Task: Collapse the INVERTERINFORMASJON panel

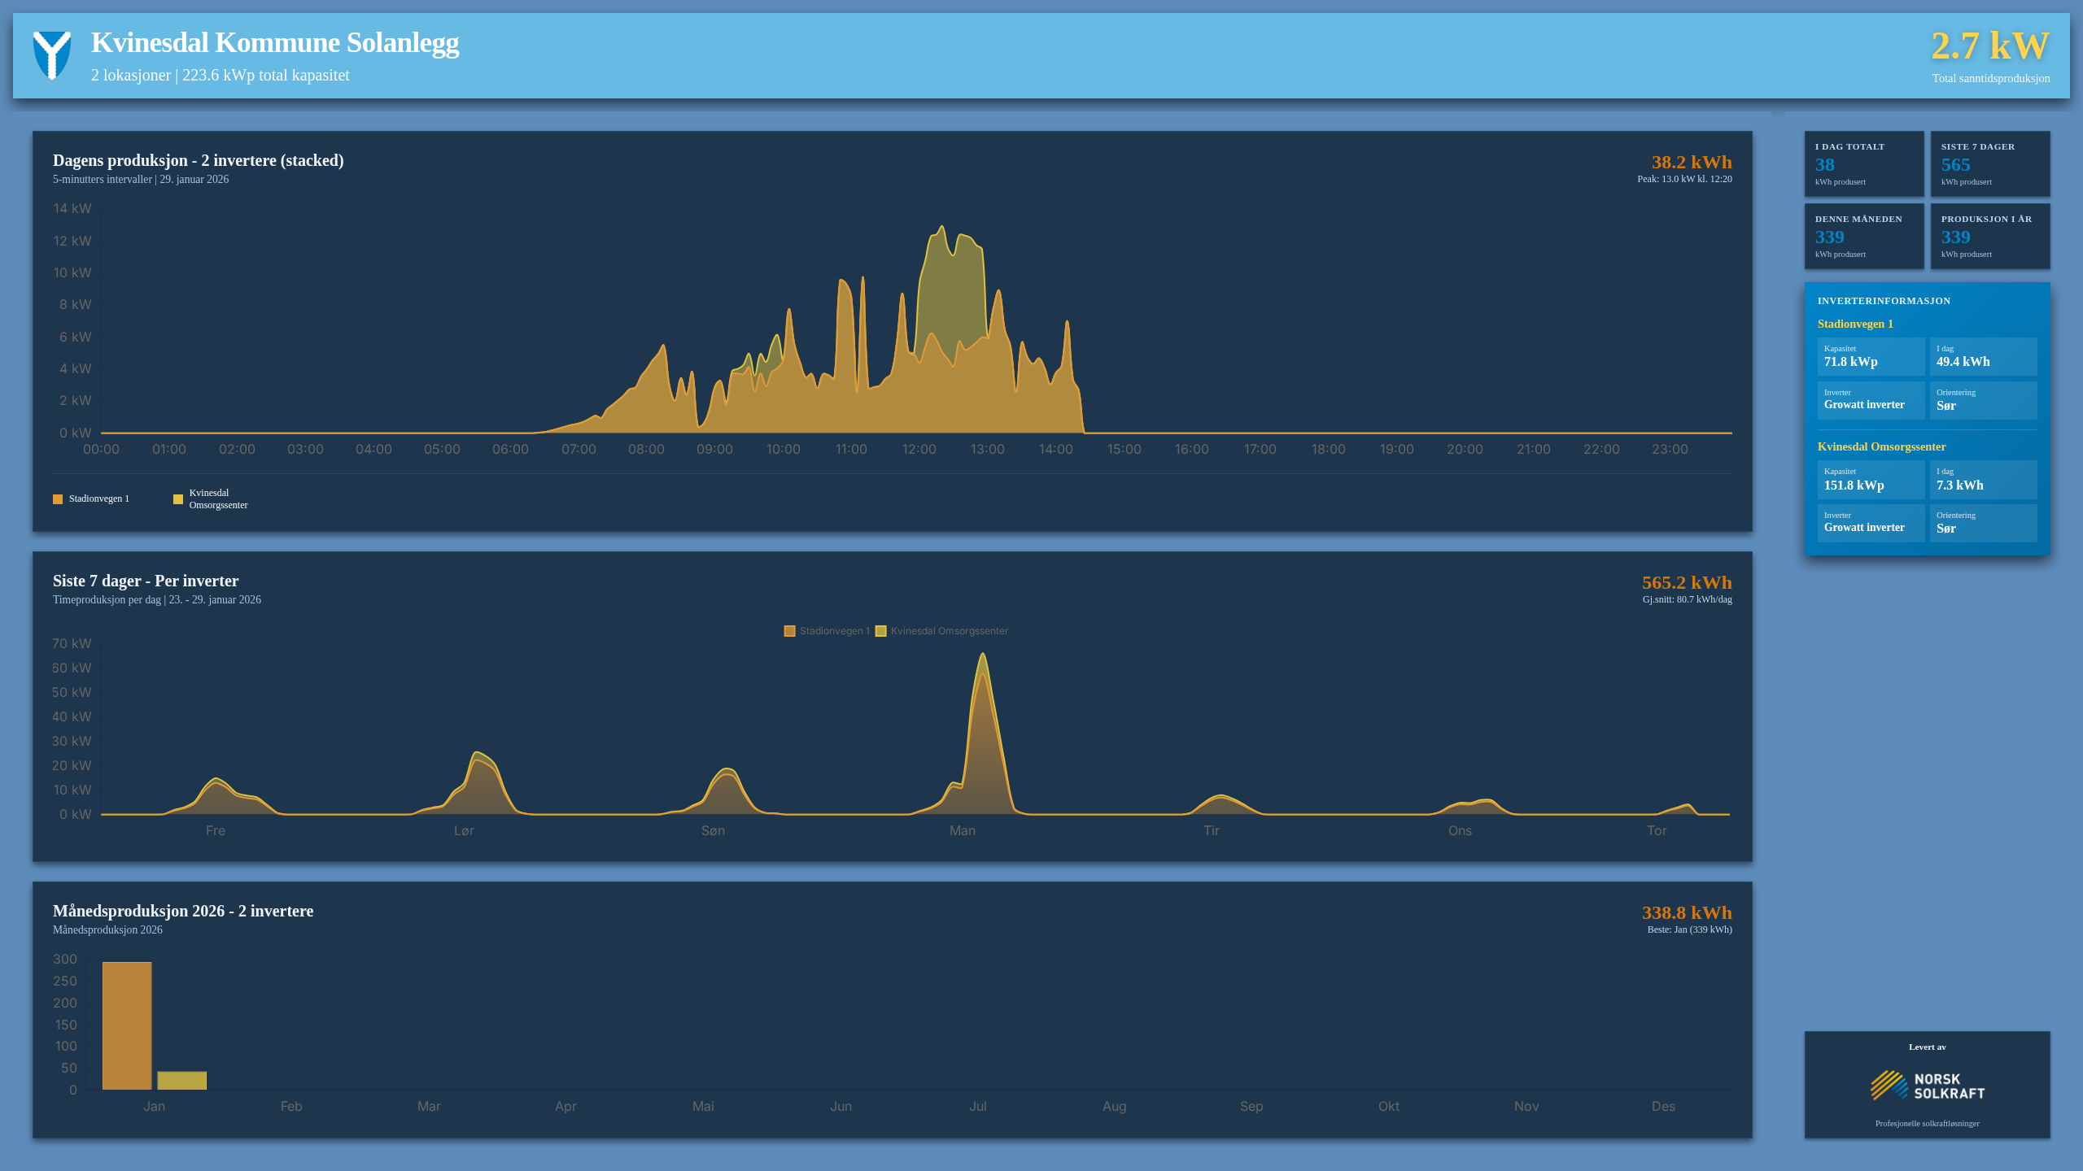Action: 1884,301
